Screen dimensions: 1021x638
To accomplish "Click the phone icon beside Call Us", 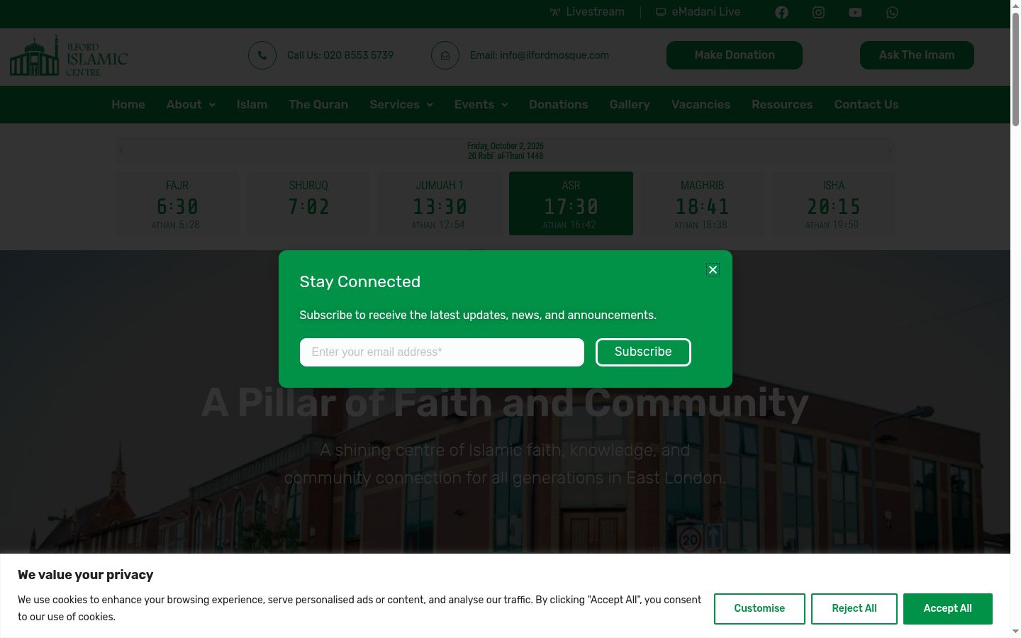I will coord(262,55).
